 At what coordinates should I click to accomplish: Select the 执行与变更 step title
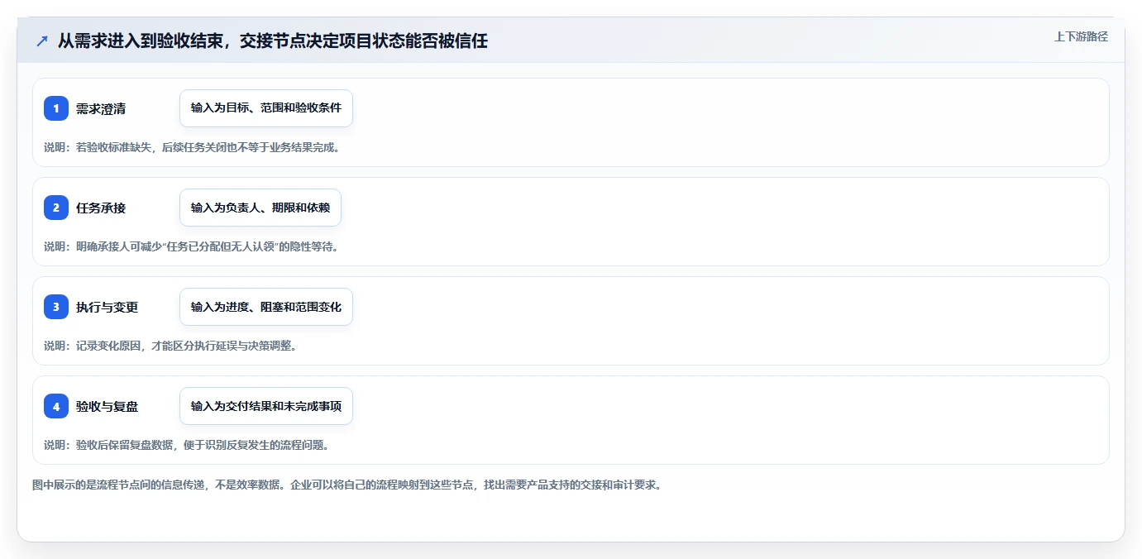[108, 307]
